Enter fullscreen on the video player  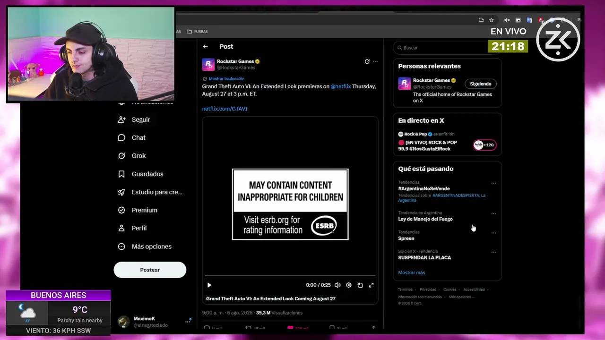(x=372, y=285)
